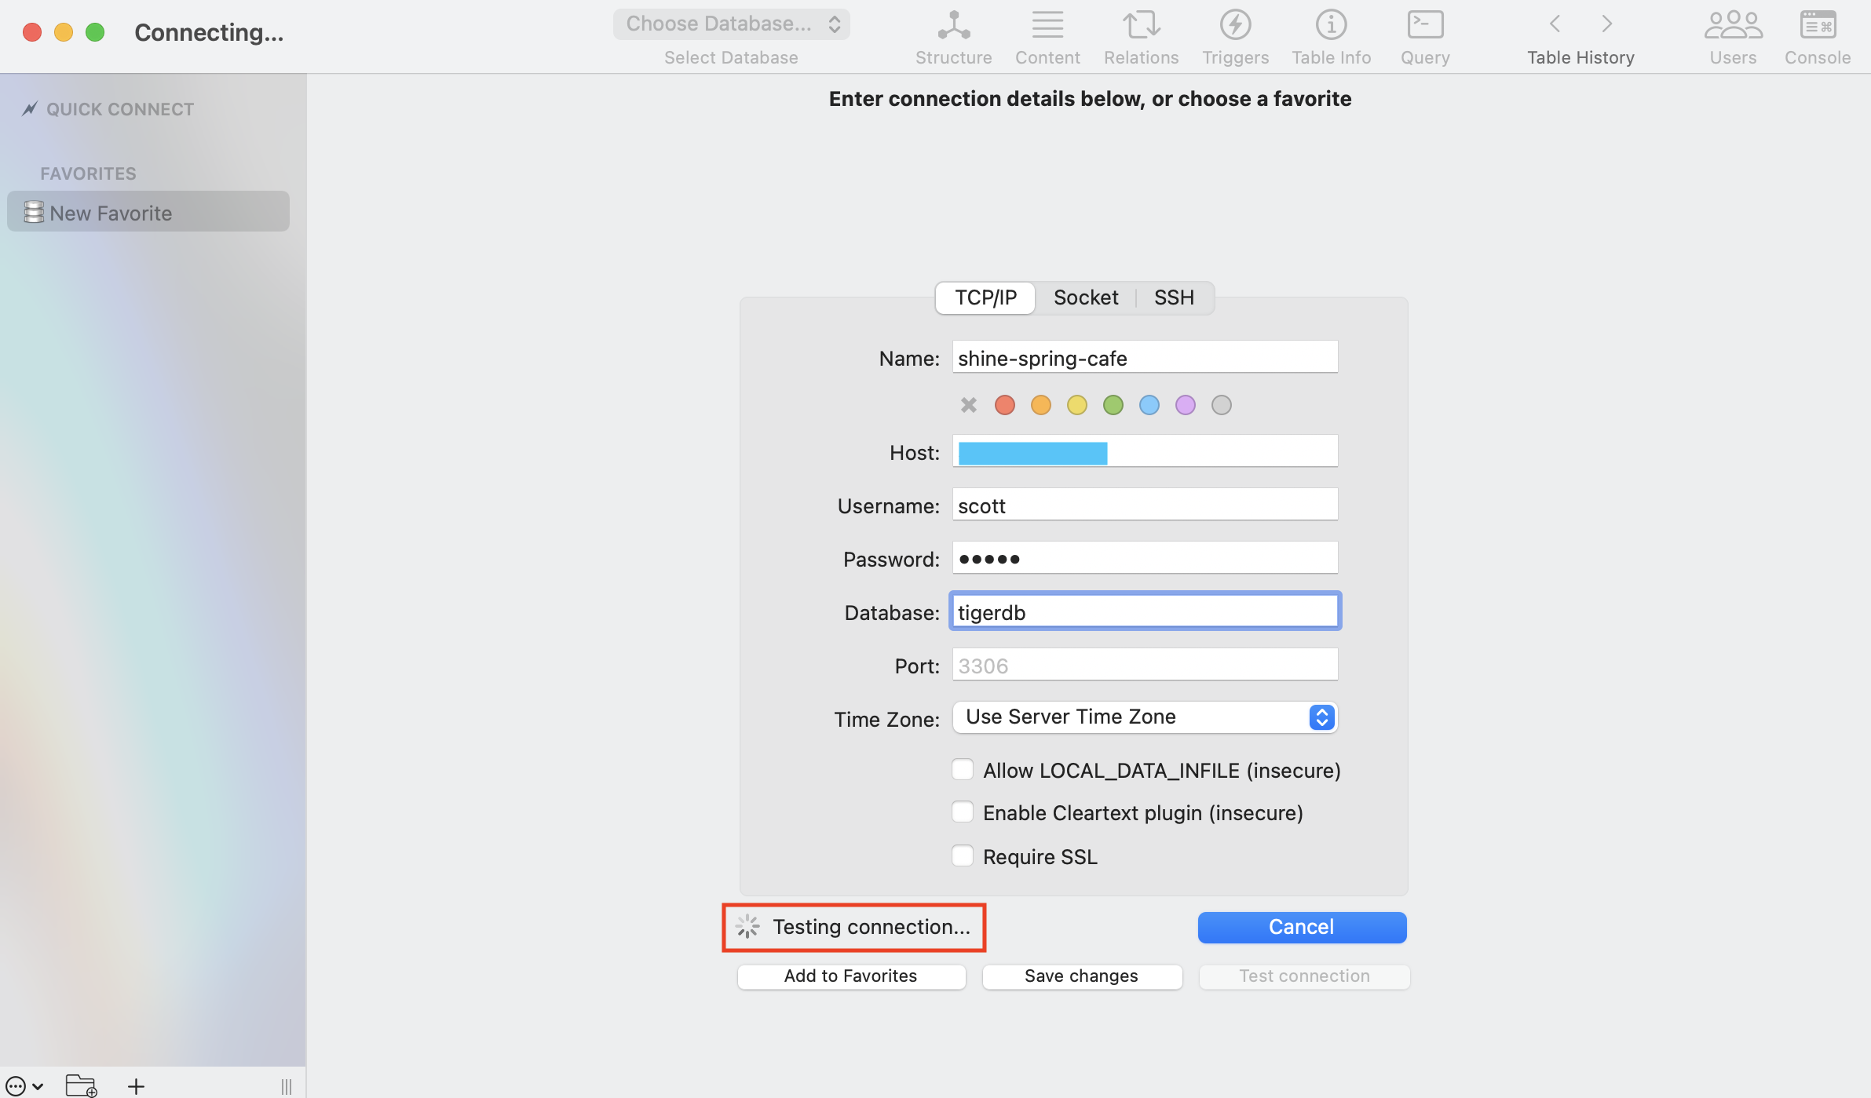The width and height of the screenshot is (1871, 1098).
Task: Toggle Enable Cleartext plugin checkbox
Action: tap(963, 812)
